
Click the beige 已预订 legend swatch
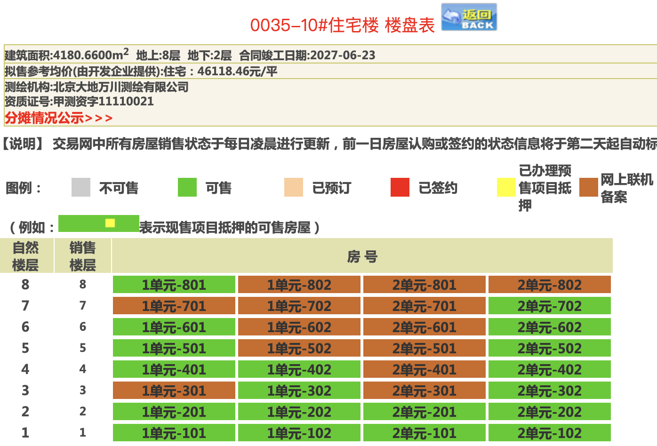pyautogui.click(x=293, y=187)
